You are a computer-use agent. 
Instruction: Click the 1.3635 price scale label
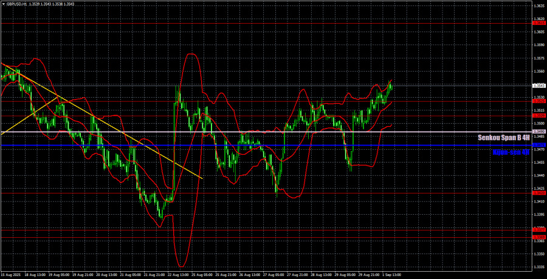tap(538, 5)
